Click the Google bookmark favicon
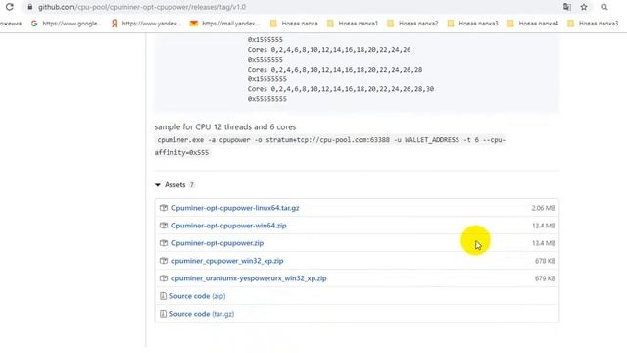This screenshot has width=627, height=353. pos(34,24)
